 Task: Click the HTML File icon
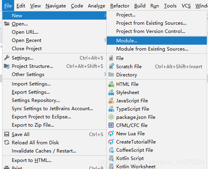(111, 84)
